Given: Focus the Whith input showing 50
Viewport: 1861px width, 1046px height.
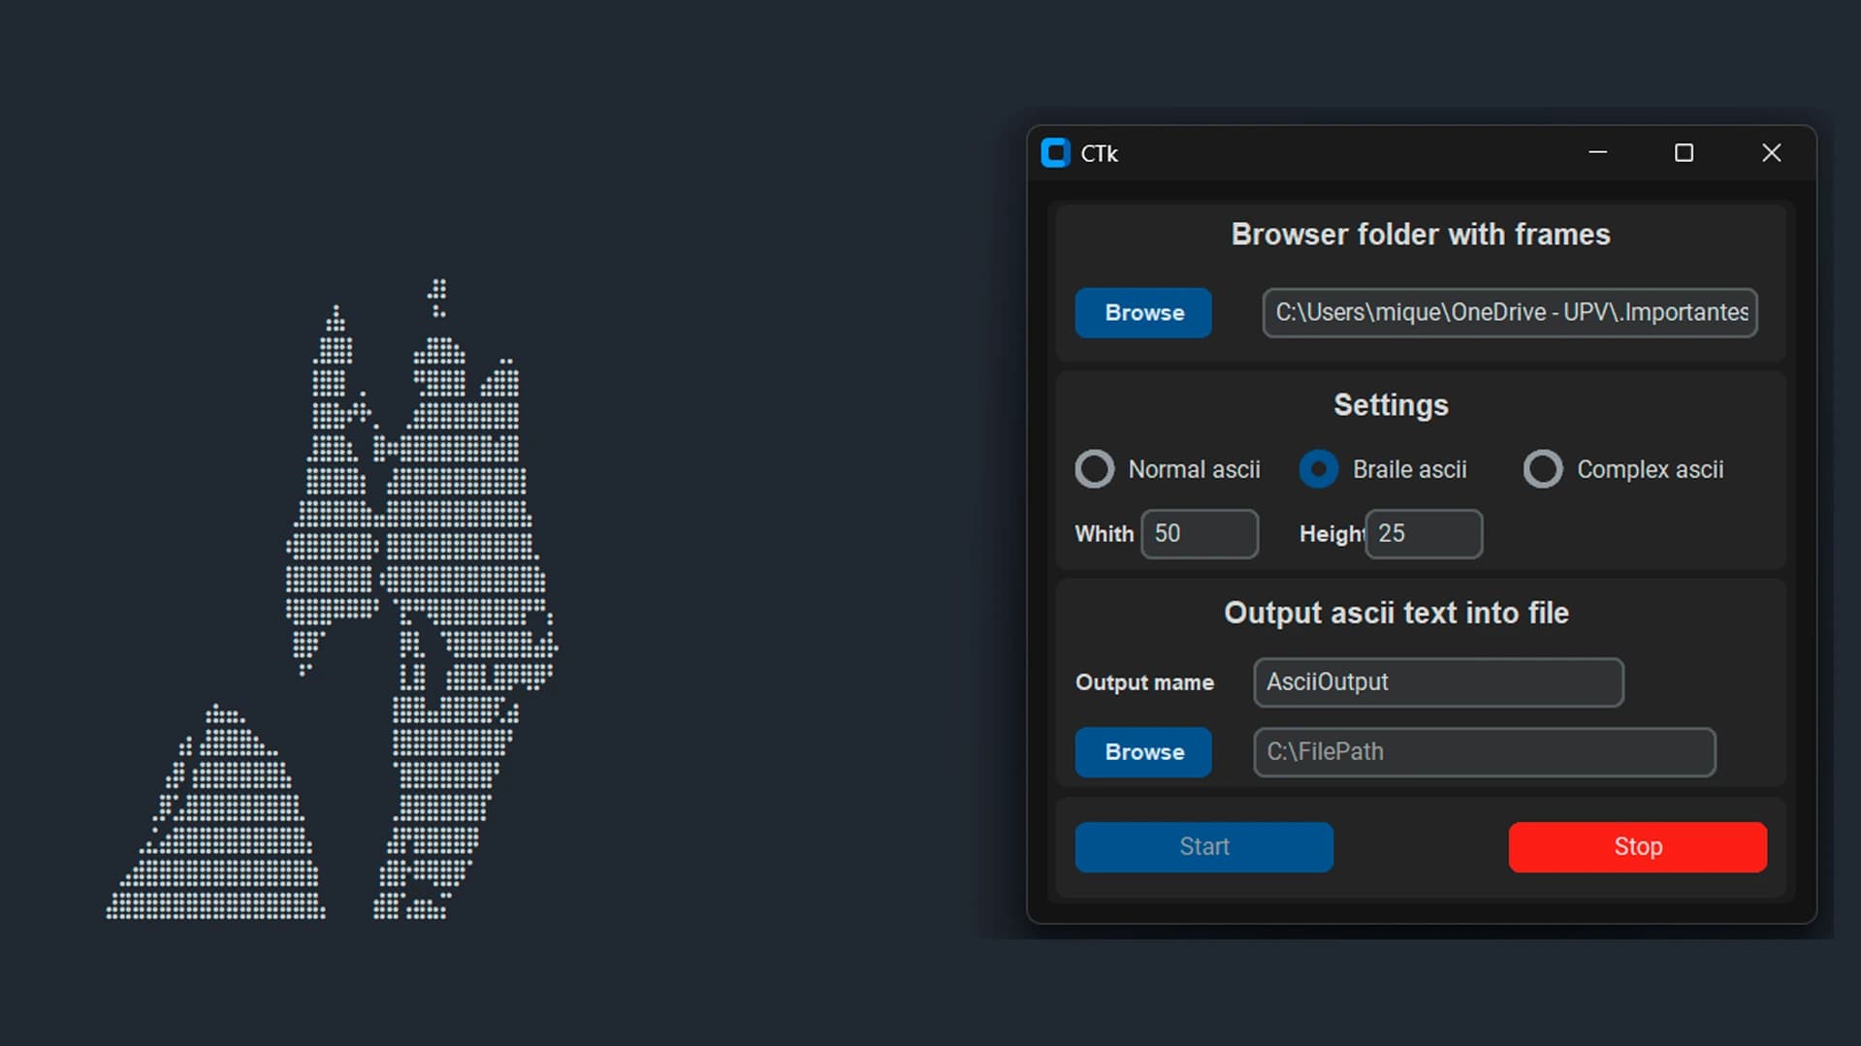Looking at the screenshot, I should pos(1200,534).
